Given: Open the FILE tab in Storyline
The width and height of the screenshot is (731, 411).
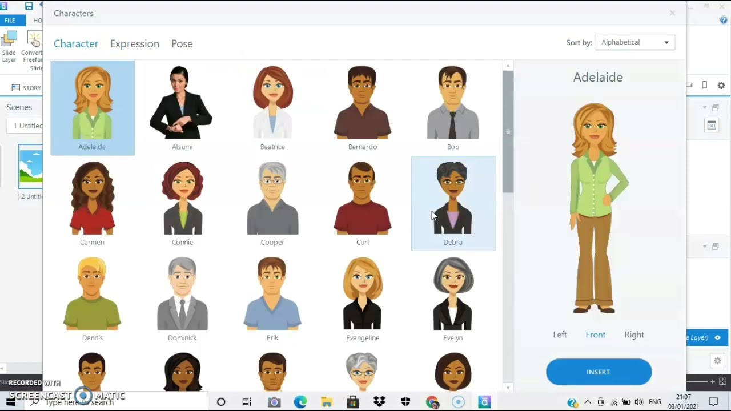Looking at the screenshot, I should tap(10, 21).
